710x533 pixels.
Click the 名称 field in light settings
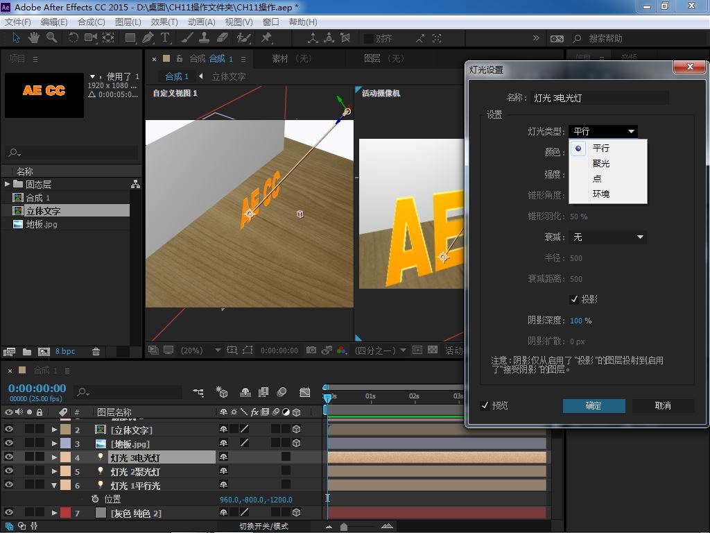point(600,97)
